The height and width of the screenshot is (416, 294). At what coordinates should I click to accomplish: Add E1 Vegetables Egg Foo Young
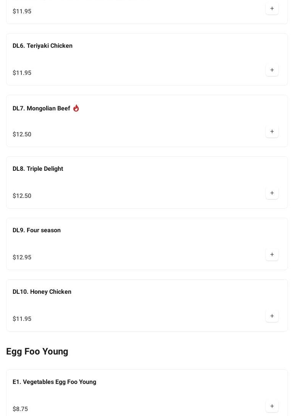pyautogui.click(x=272, y=406)
